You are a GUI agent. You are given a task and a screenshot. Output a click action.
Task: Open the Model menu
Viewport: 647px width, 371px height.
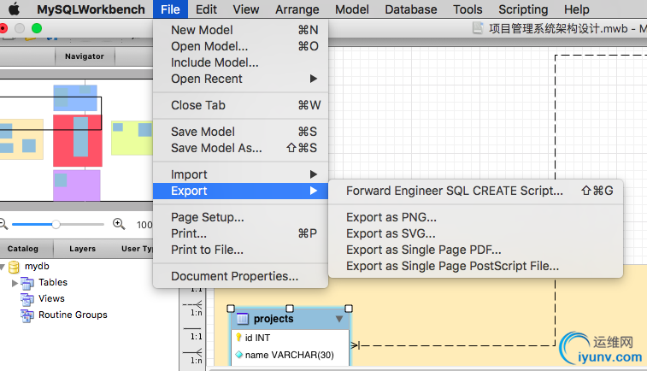[352, 9]
